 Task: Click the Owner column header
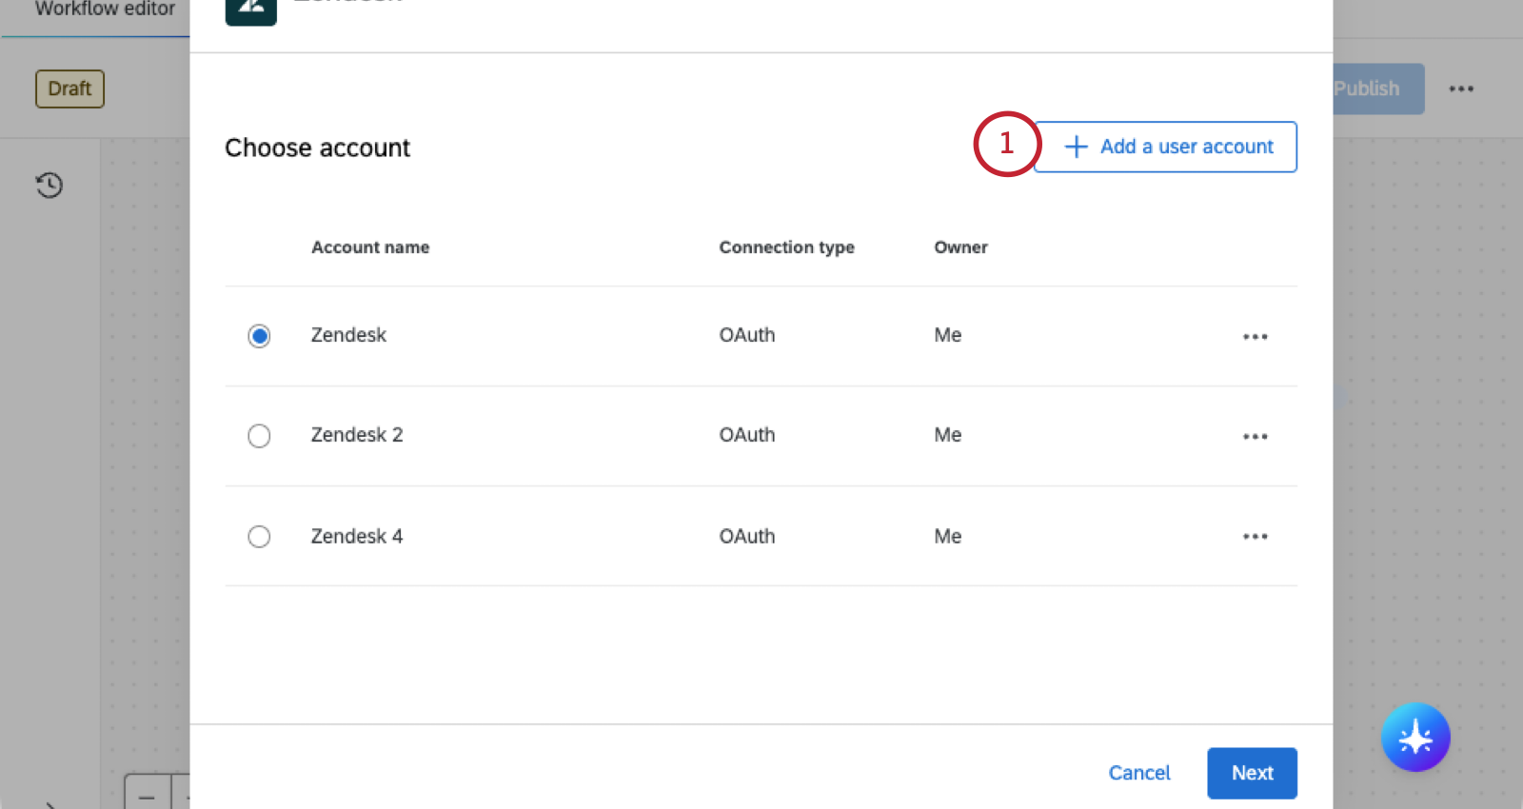pyautogui.click(x=960, y=247)
